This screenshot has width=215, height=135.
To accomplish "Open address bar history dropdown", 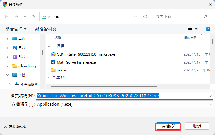I will tap(135, 17).
